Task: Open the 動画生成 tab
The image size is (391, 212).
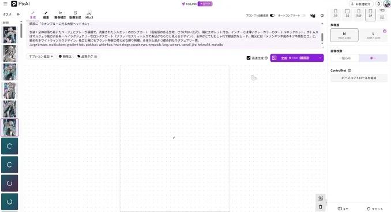Action: 75,15
